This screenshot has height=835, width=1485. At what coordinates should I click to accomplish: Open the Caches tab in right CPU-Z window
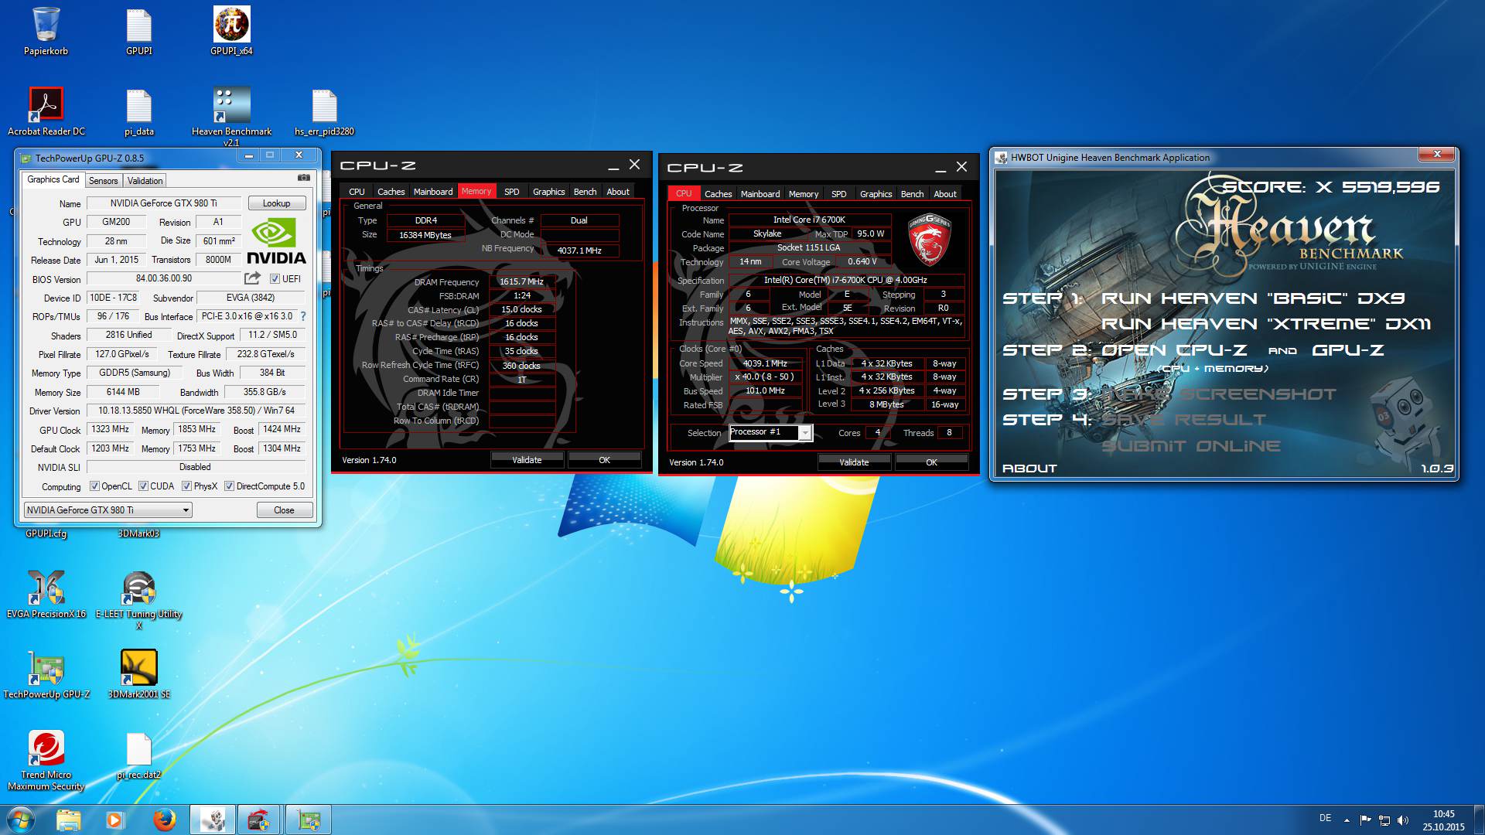(x=718, y=194)
